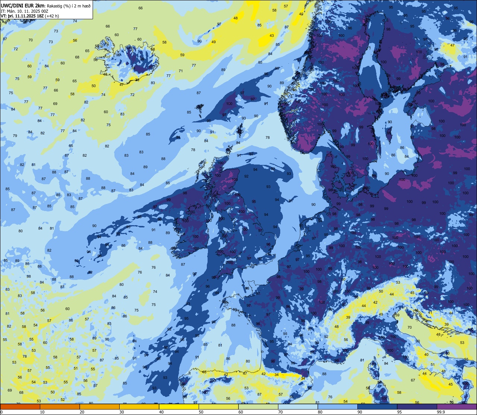Click the '60' legend tick label
Viewport: 477px width, 415px height.
241,412
